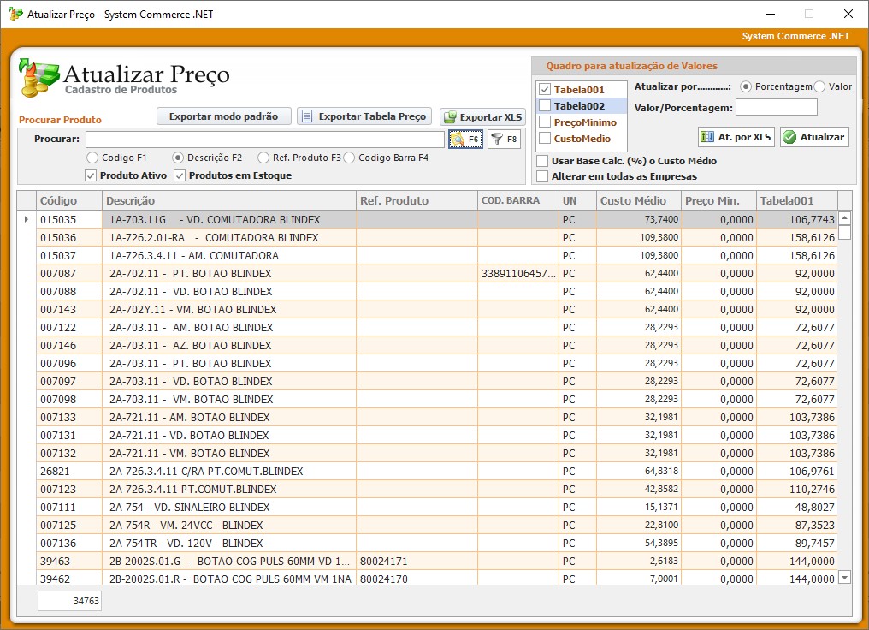869x630 pixels.
Task: Click the F6 search icon button
Action: [465, 139]
